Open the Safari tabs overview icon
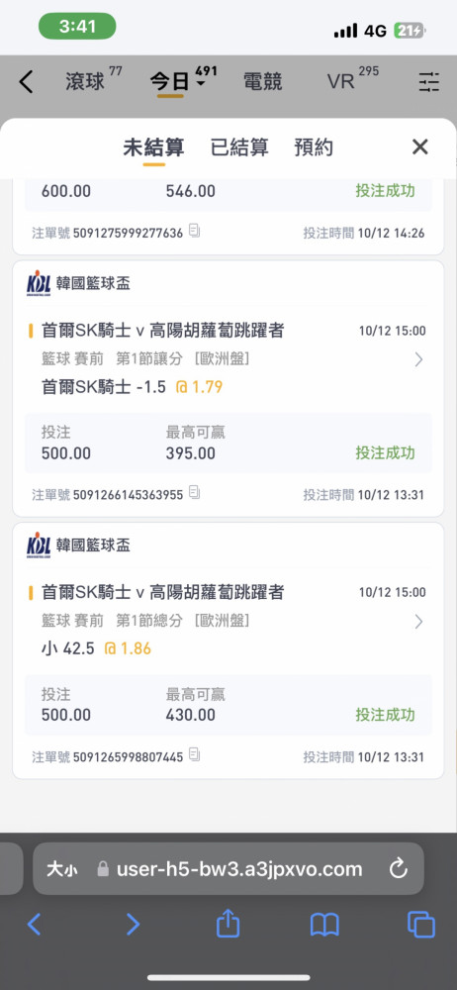This screenshot has width=457, height=990. 421,925
